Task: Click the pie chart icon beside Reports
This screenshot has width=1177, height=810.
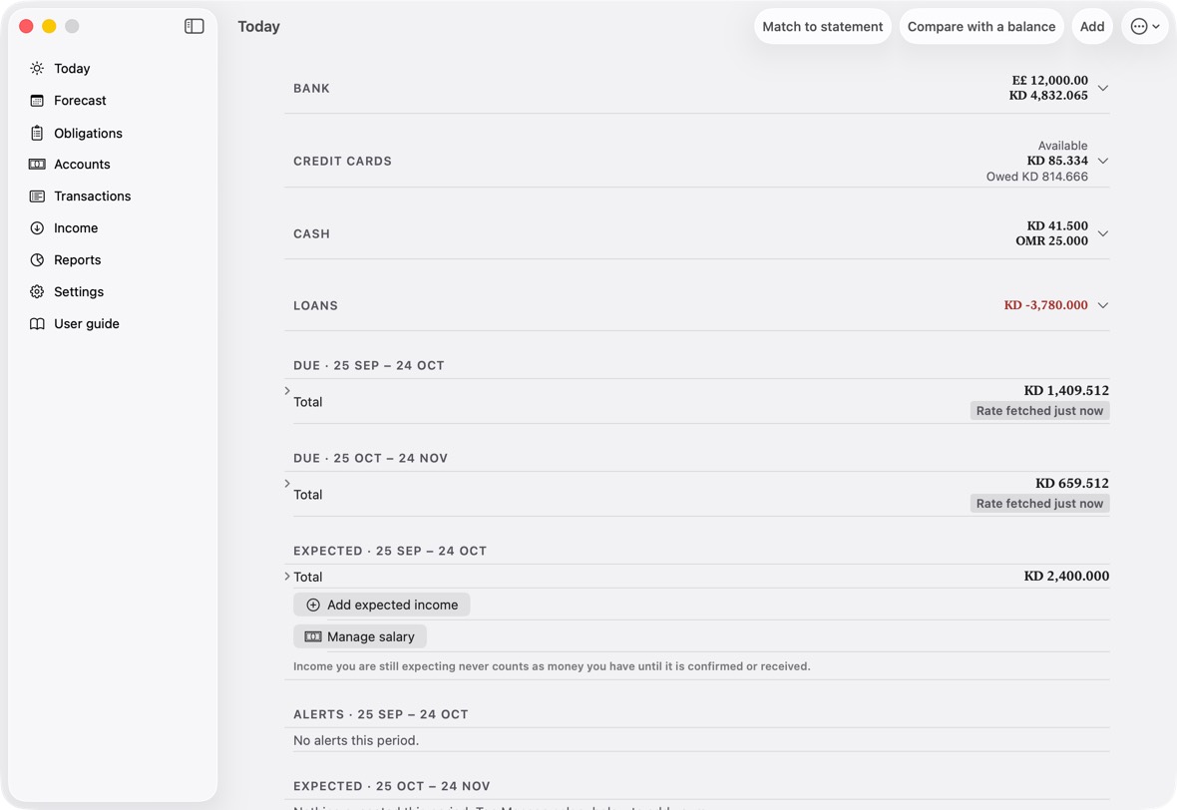Action: (x=37, y=259)
